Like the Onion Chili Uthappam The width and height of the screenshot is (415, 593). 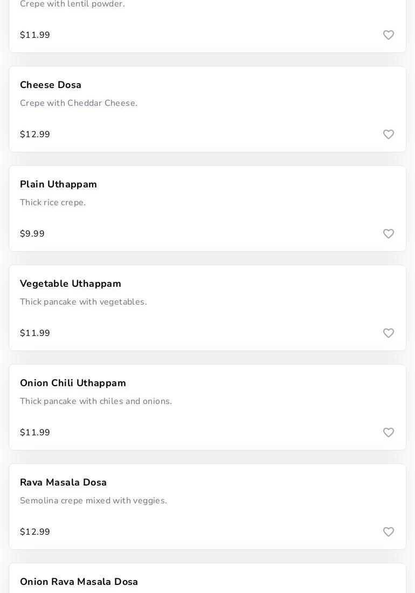(389, 433)
